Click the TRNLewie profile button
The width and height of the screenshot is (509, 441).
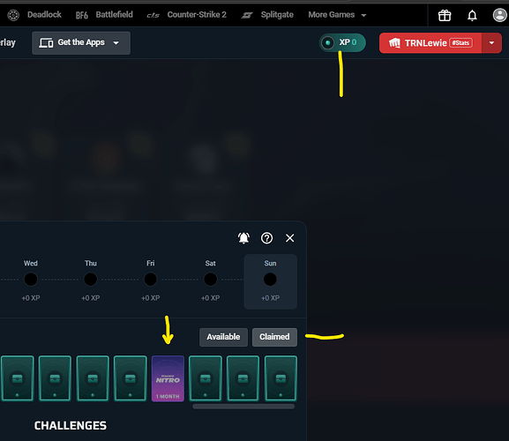430,43
